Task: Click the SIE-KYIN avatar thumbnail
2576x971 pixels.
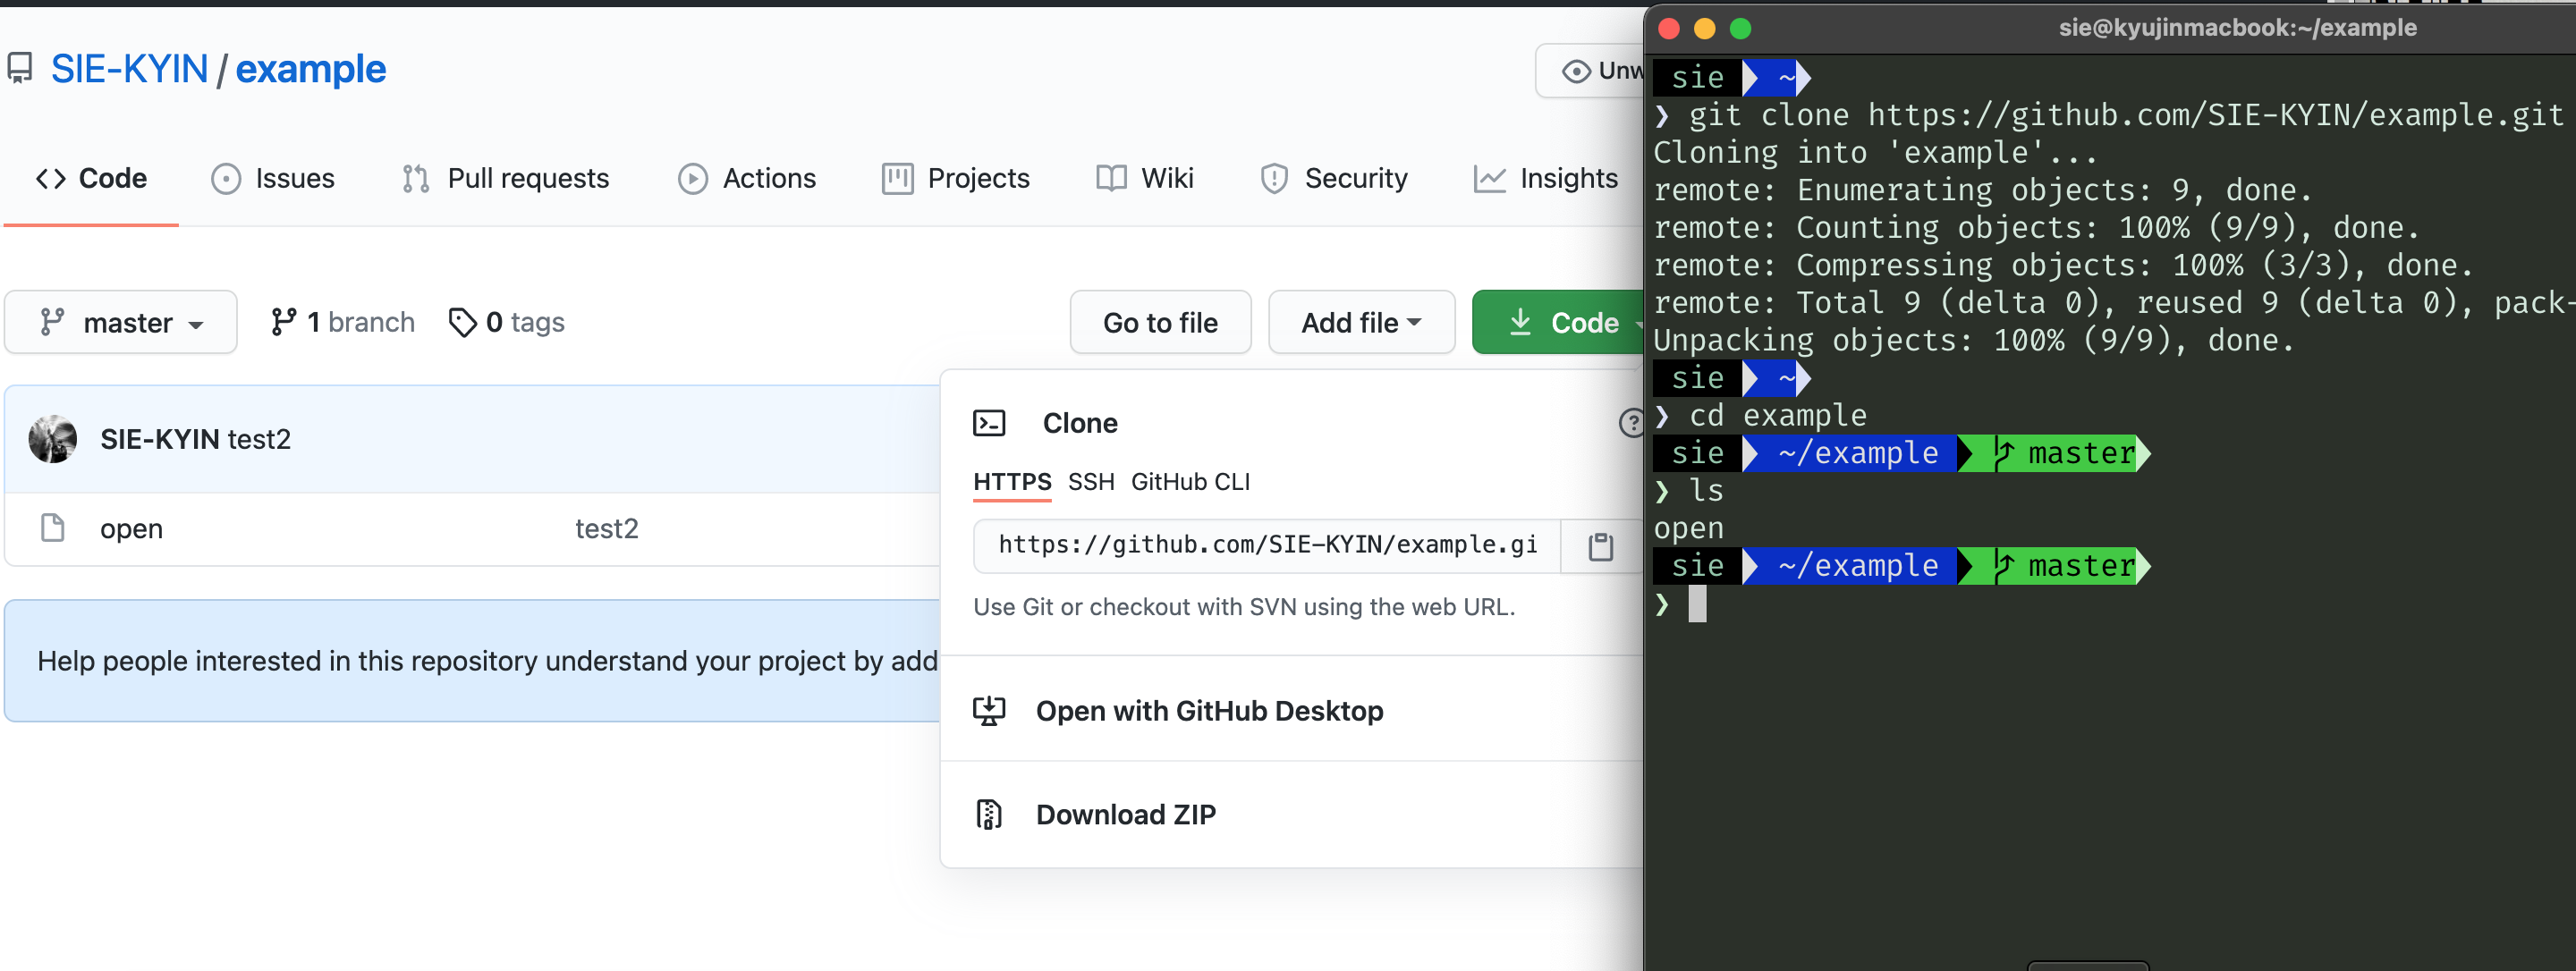Action: pos(53,439)
